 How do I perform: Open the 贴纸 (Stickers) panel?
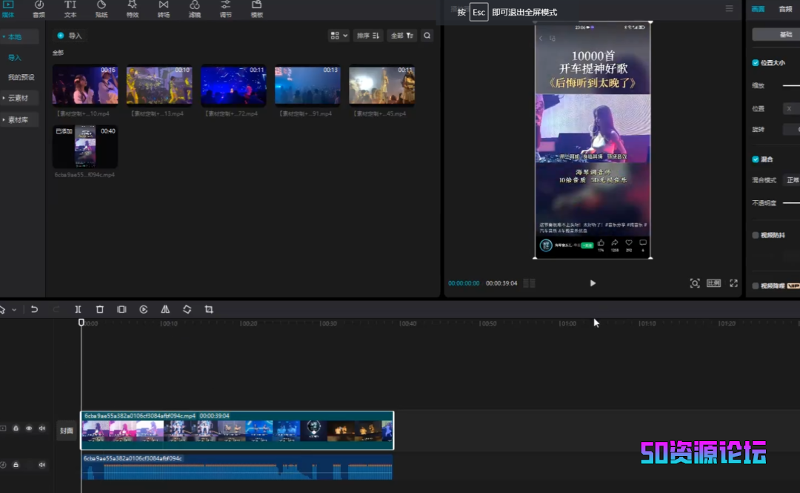click(101, 9)
